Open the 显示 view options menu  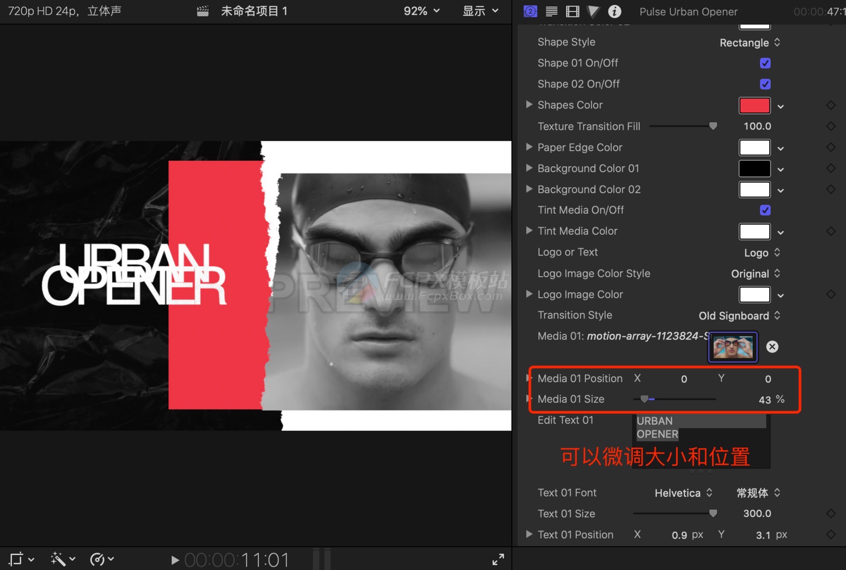tap(480, 11)
